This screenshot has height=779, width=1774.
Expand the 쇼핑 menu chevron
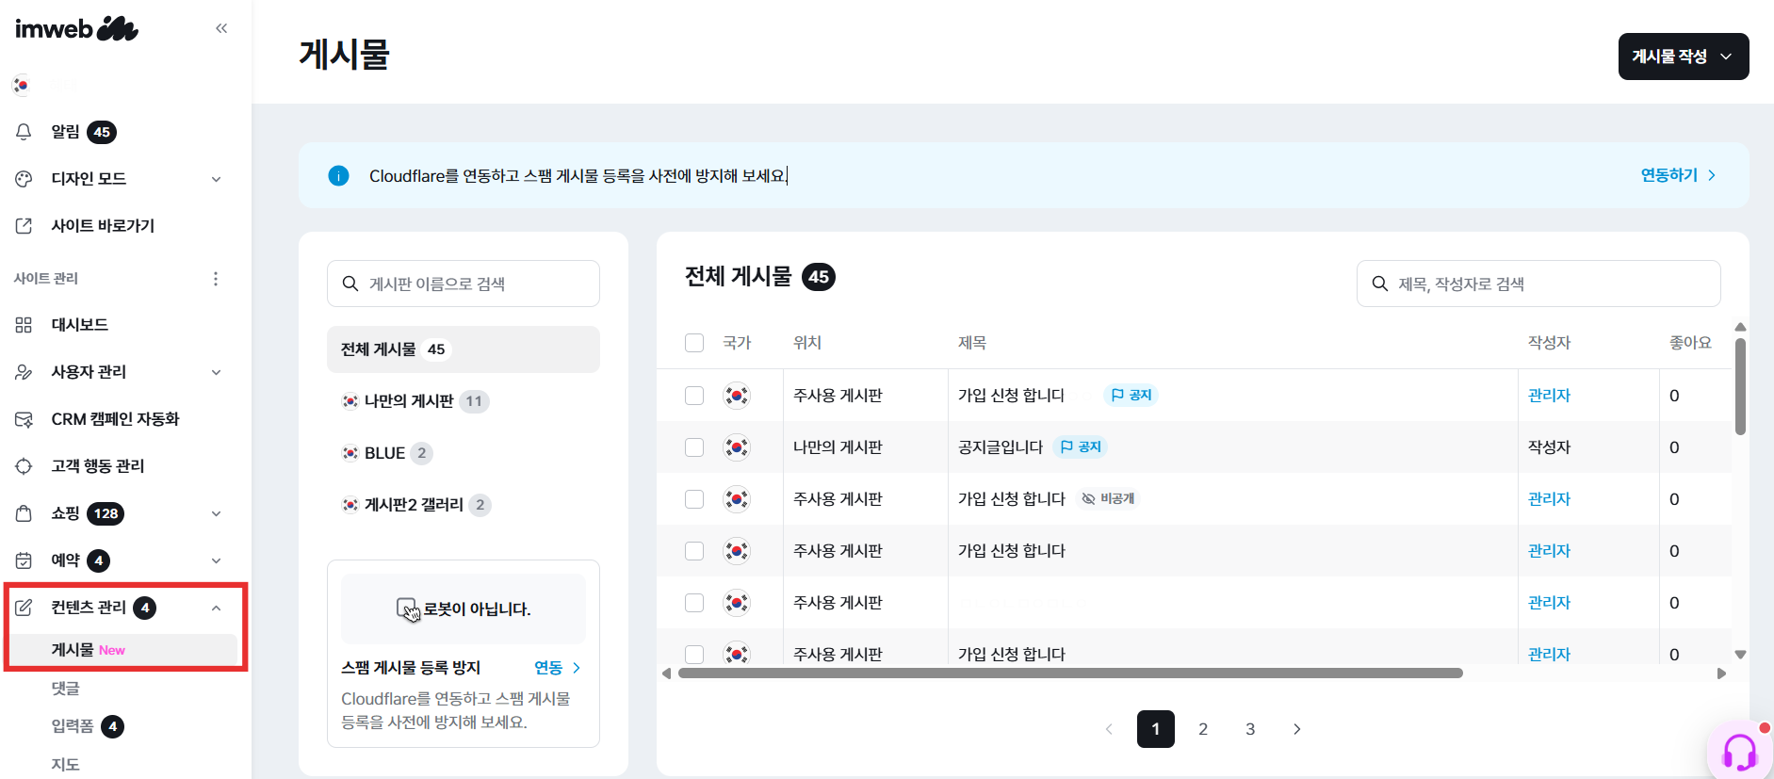coord(217,513)
